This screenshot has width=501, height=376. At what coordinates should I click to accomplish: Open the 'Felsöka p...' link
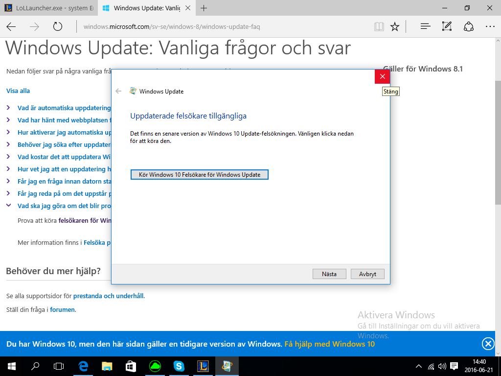point(97,243)
